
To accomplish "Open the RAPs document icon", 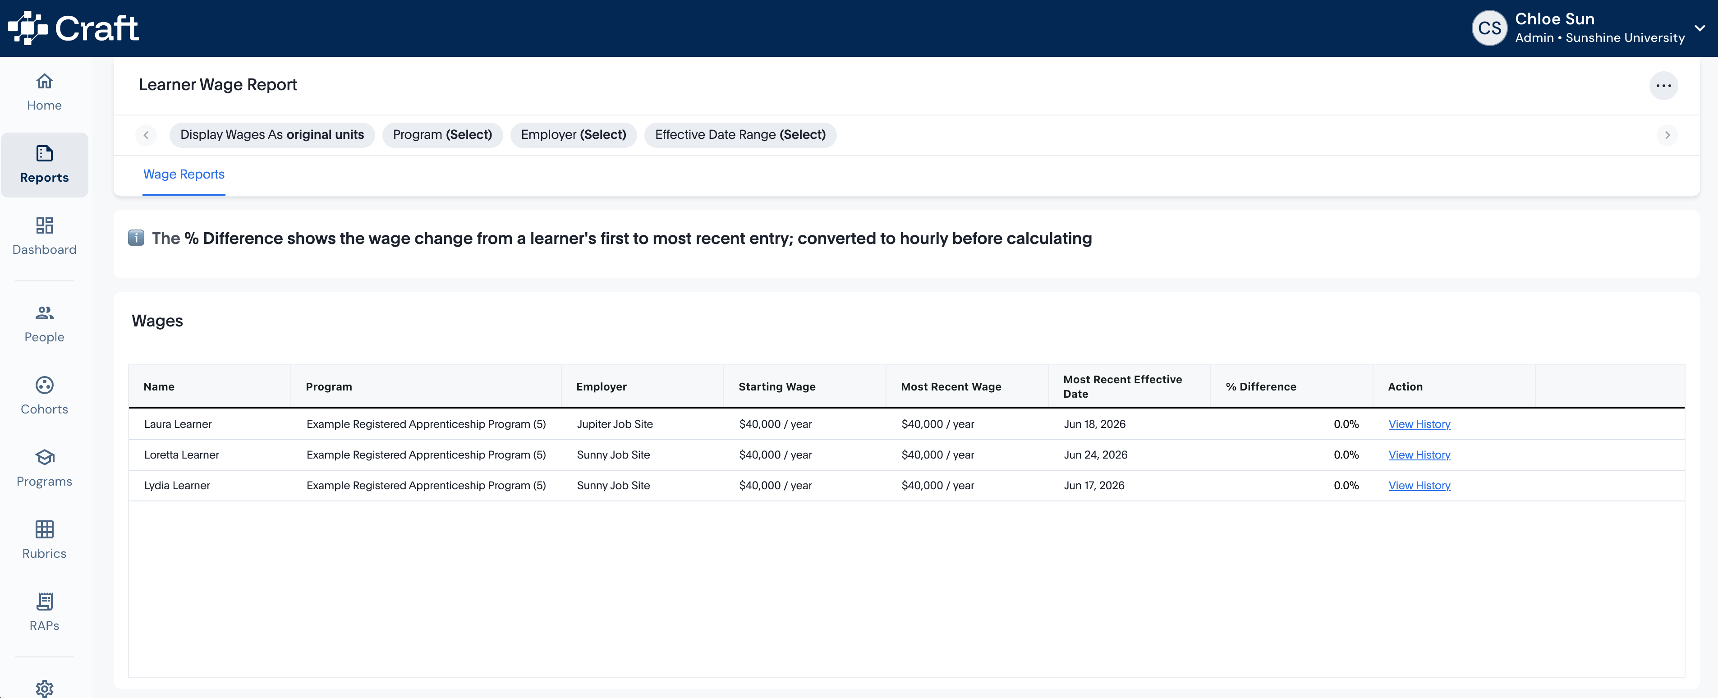I will [44, 602].
